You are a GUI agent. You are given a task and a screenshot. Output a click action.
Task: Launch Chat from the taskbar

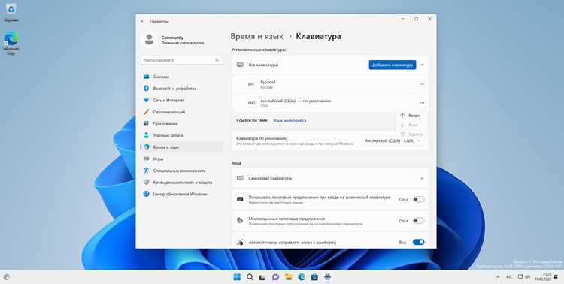click(275, 276)
